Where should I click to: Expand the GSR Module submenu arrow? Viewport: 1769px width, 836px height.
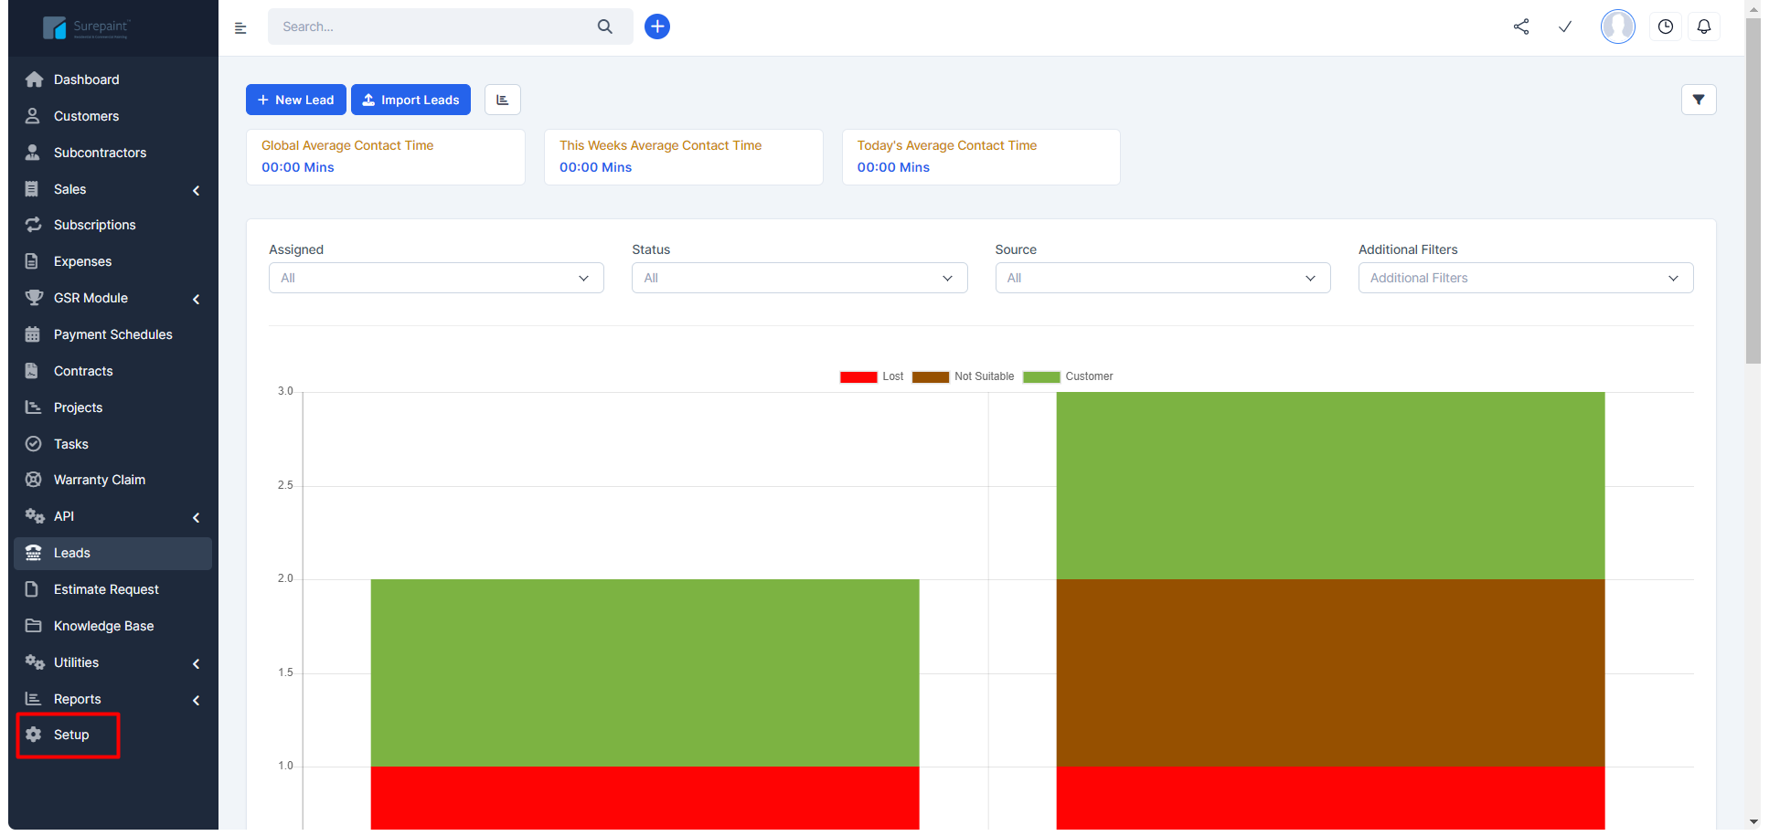click(x=197, y=299)
